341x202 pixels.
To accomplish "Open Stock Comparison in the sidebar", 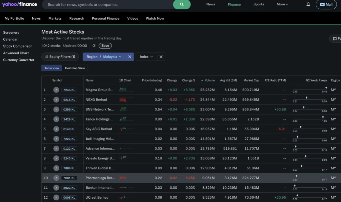I will click(18, 46).
